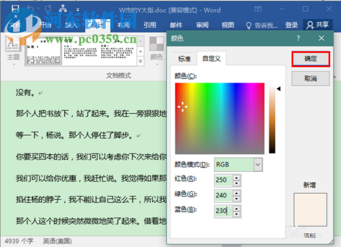Viewport: 341px width, 247px height.
Task: Select the first document format thumbnail
Action: coord(43,50)
